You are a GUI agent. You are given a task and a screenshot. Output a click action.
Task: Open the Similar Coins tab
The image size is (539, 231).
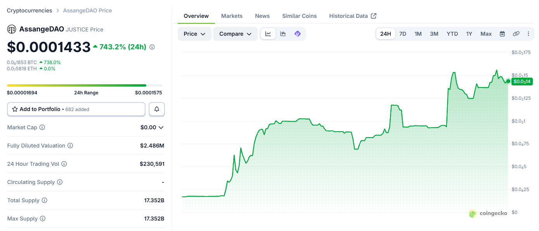tap(300, 16)
